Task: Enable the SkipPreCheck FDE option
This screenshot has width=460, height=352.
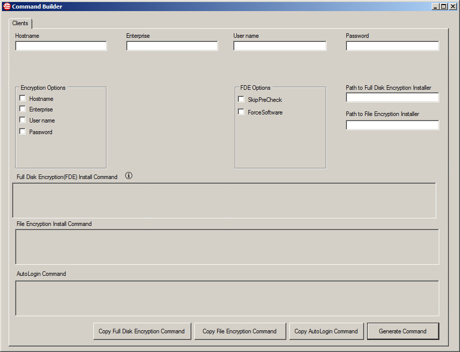Action: (x=241, y=99)
